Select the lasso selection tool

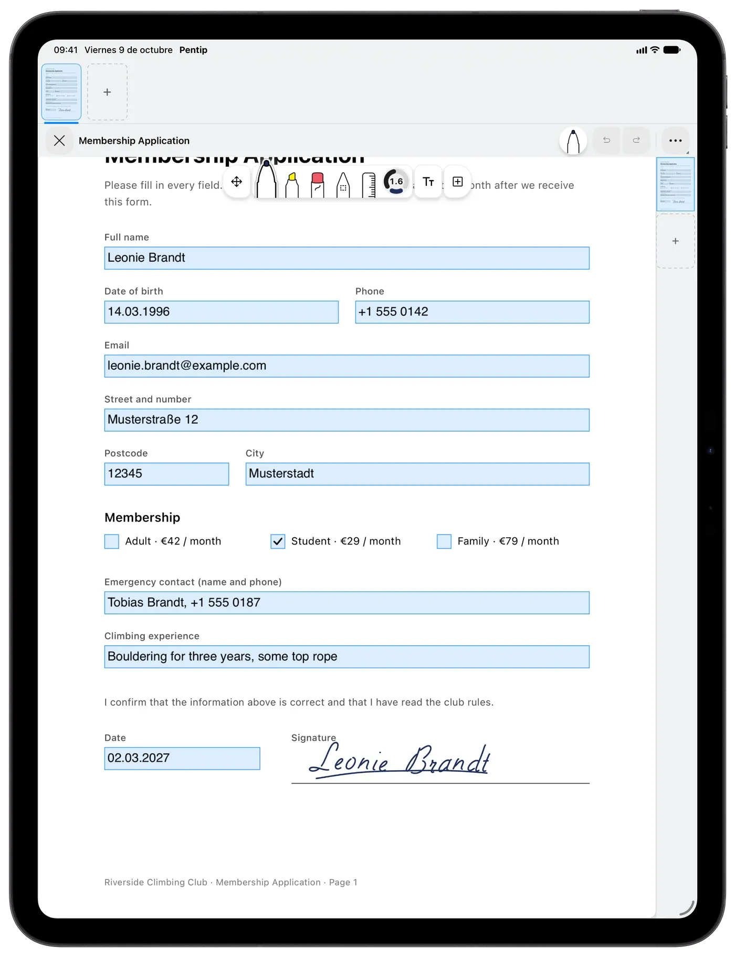[343, 185]
